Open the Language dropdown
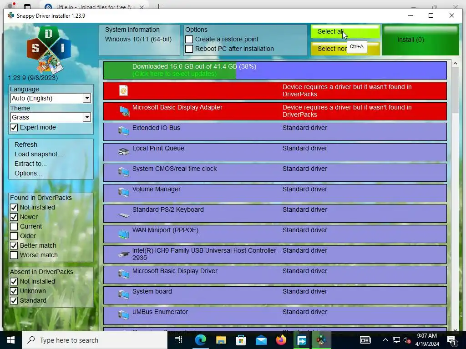 (x=51, y=98)
